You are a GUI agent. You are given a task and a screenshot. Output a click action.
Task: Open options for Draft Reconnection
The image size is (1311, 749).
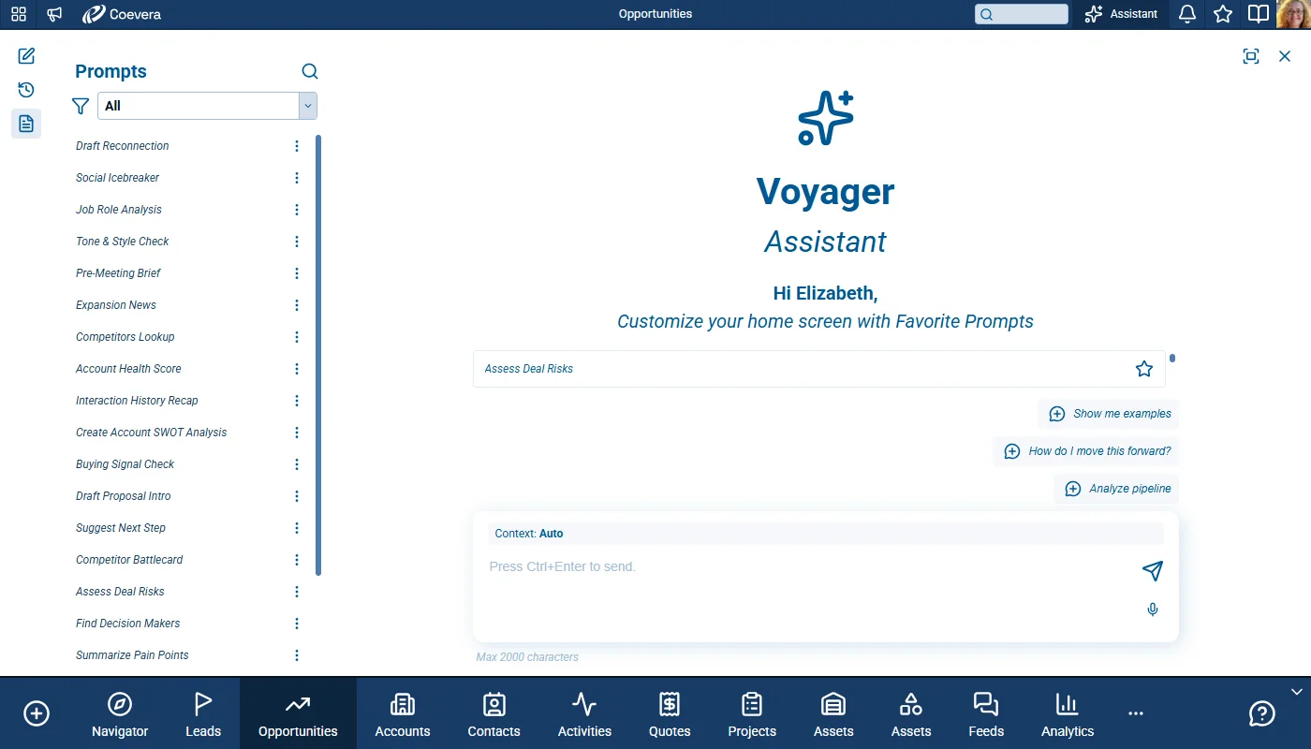(297, 146)
